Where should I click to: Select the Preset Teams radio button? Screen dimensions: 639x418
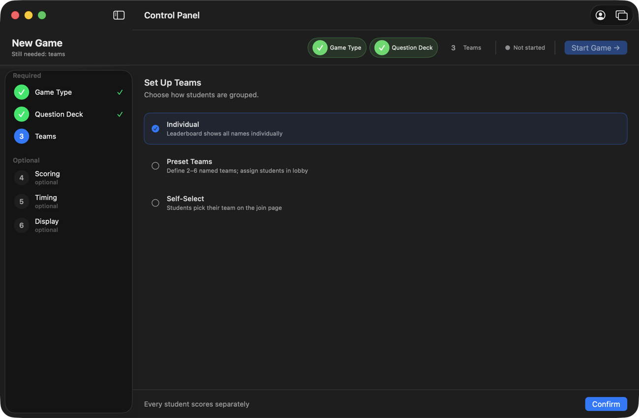(155, 166)
